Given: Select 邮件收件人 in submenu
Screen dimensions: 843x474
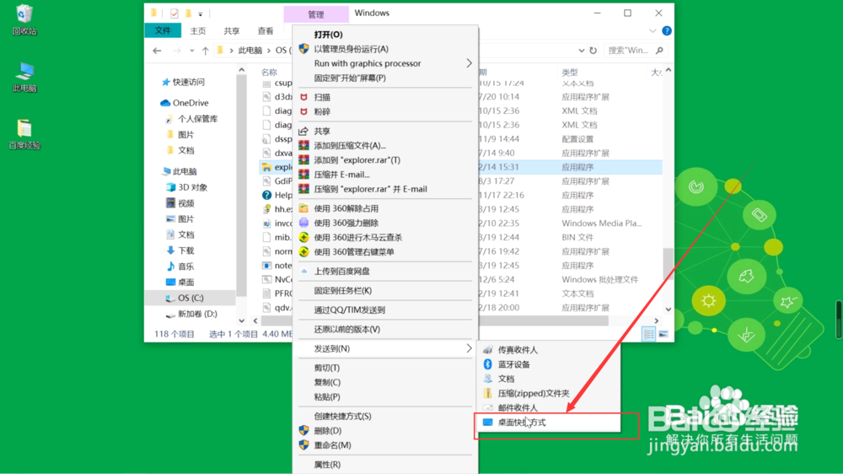Looking at the screenshot, I should click(549, 408).
